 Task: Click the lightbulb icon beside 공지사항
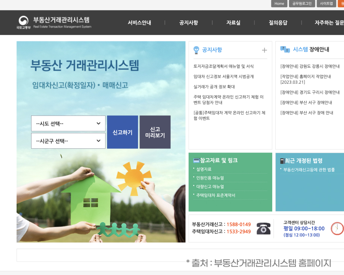tap(196, 49)
